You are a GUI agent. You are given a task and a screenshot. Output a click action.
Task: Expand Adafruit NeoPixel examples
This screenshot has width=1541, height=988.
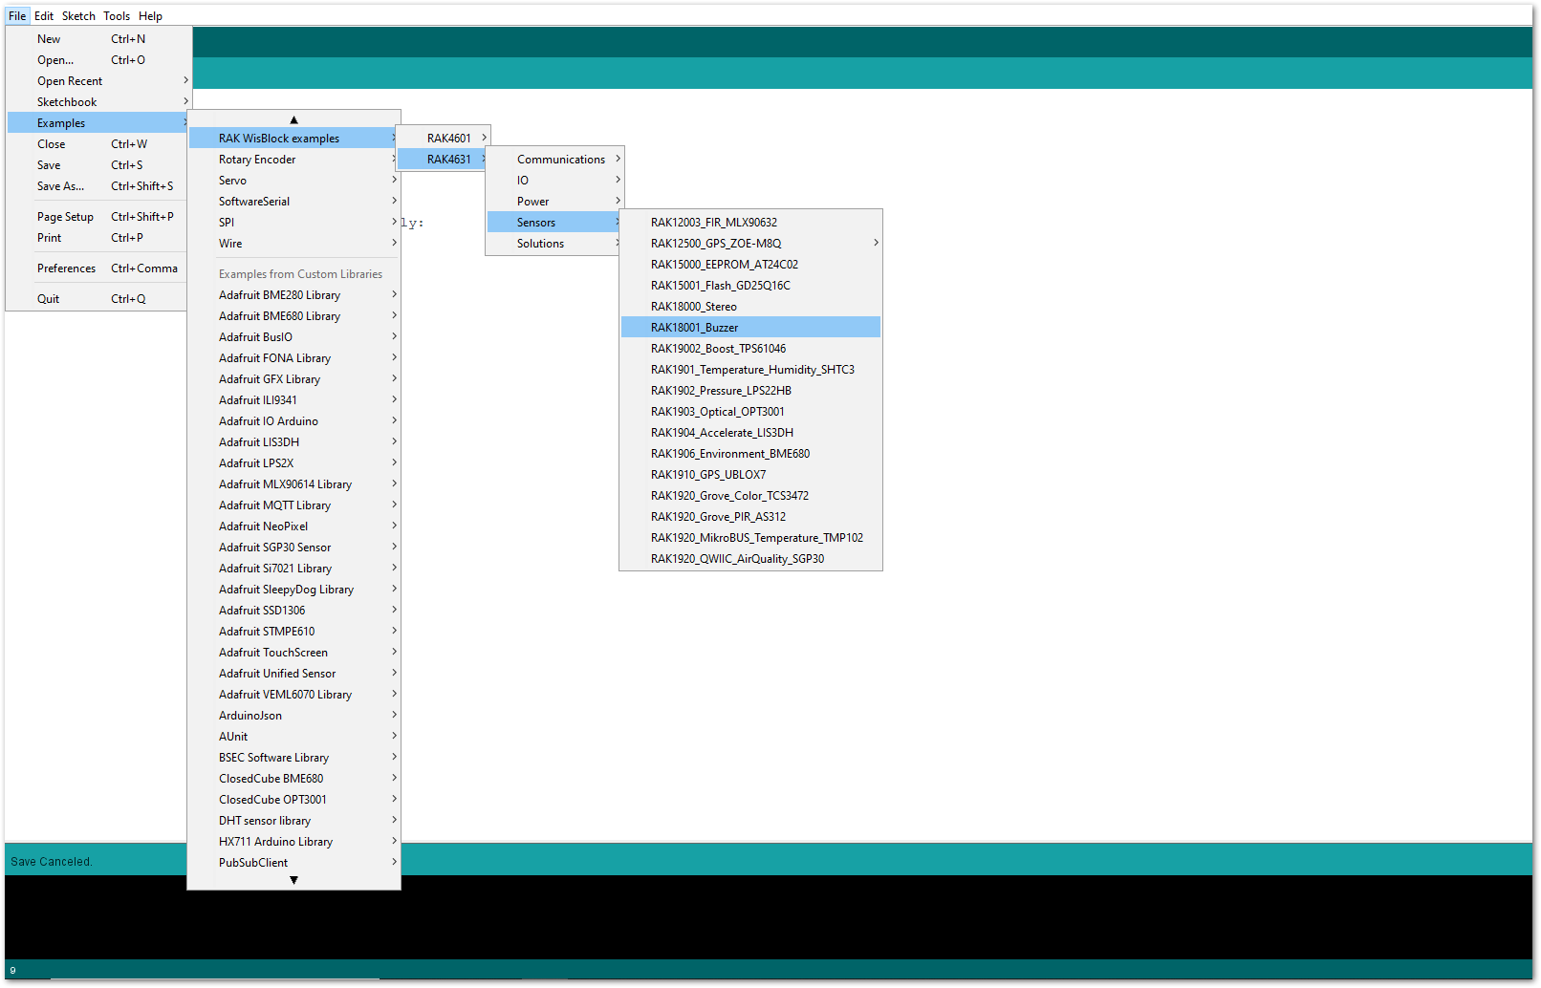click(293, 526)
